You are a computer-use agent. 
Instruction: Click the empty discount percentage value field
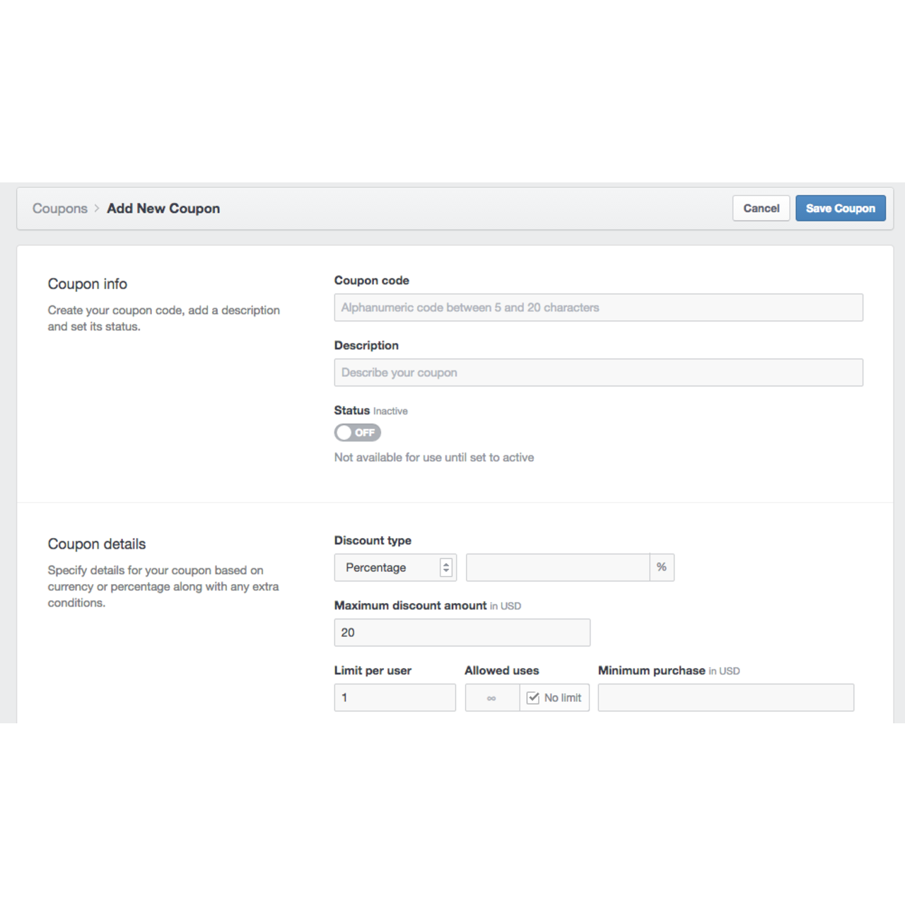click(558, 568)
